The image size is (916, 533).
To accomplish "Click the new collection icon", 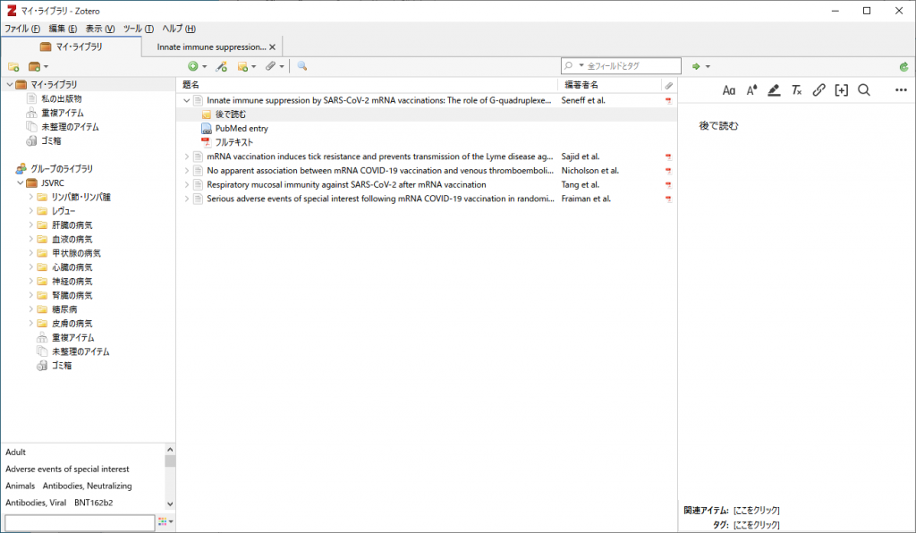I will [13, 66].
